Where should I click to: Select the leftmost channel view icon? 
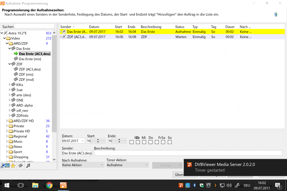[2, 166]
